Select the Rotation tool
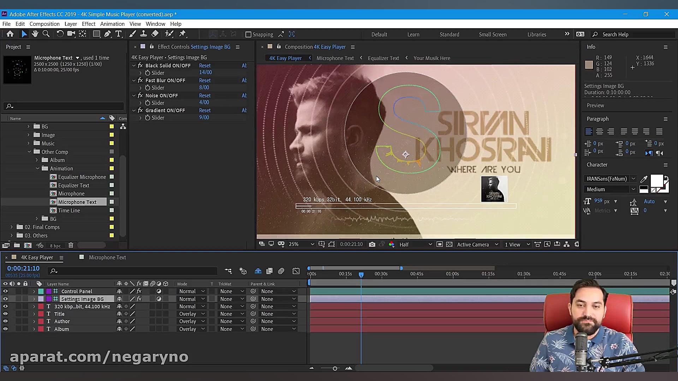The width and height of the screenshot is (678, 381). click(x=60, y=34)
